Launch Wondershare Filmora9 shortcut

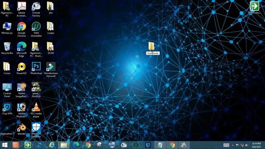pos(51,70)
